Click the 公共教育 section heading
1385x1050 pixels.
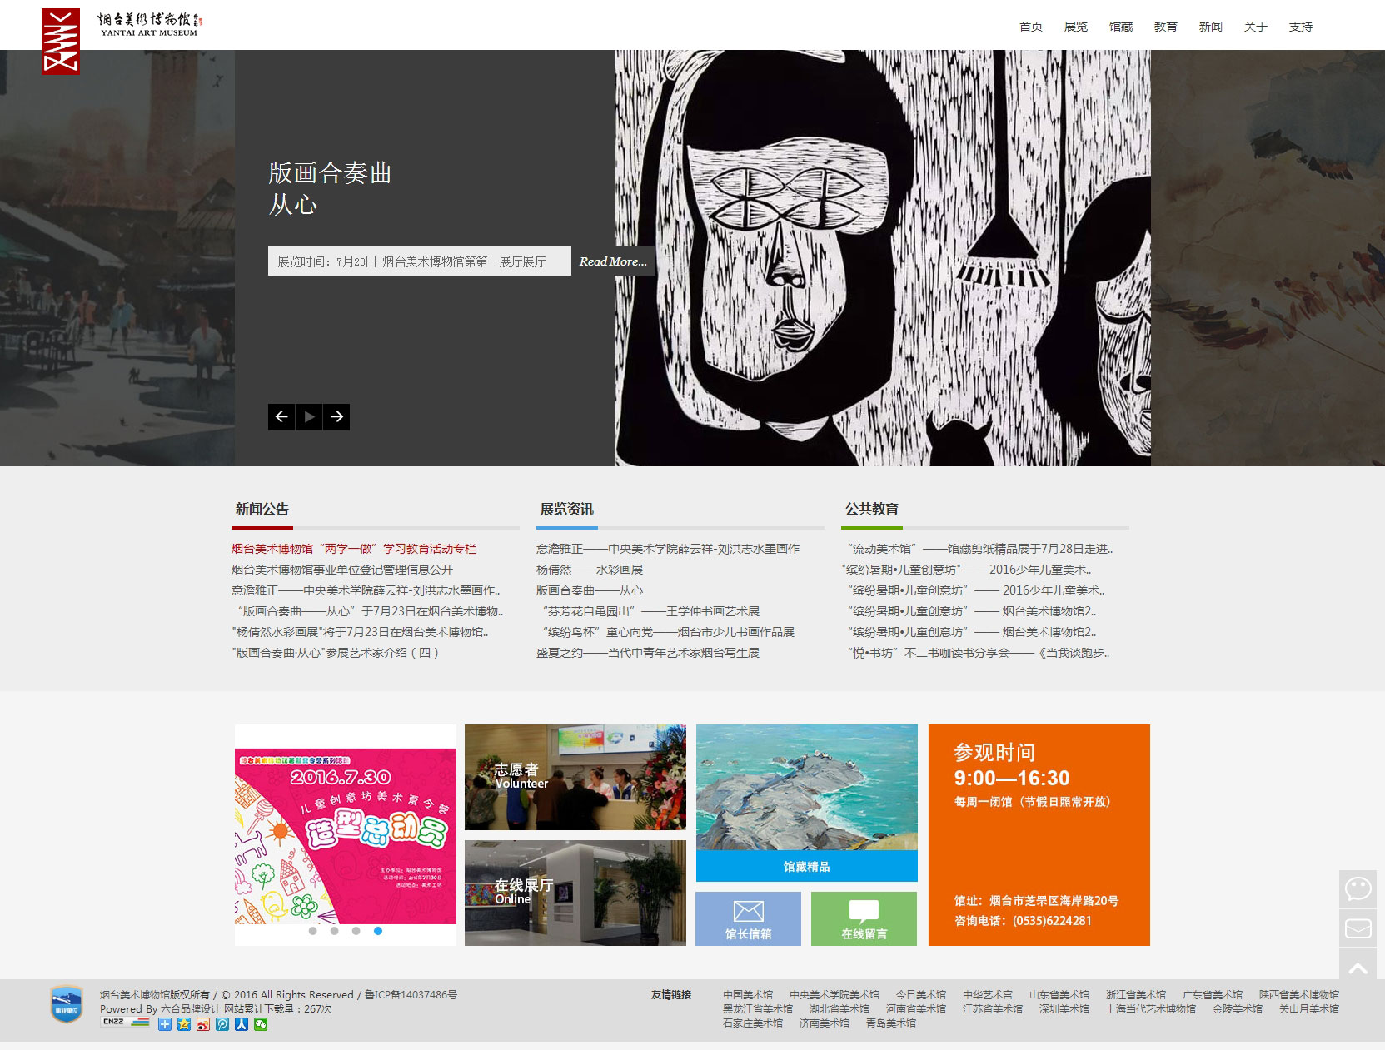click(872, 509)
